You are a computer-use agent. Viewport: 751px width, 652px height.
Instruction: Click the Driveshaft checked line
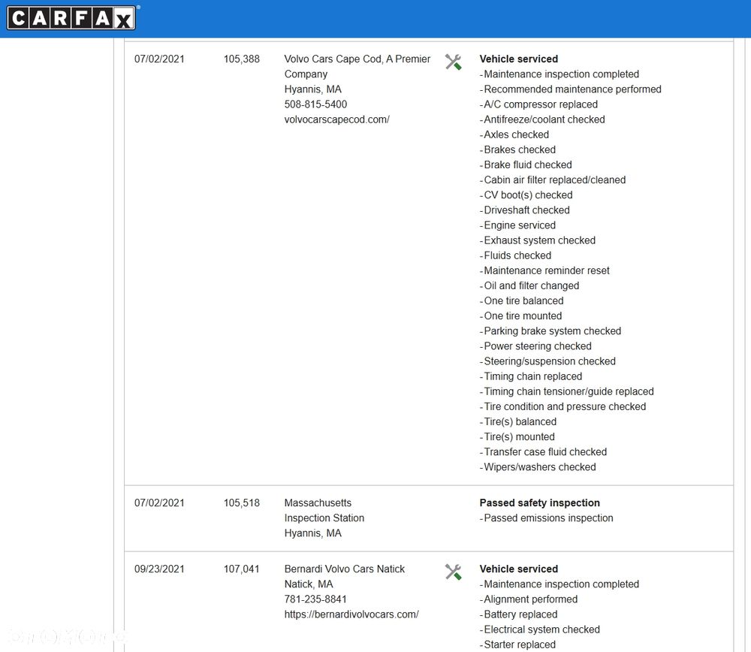click(525, 210)
